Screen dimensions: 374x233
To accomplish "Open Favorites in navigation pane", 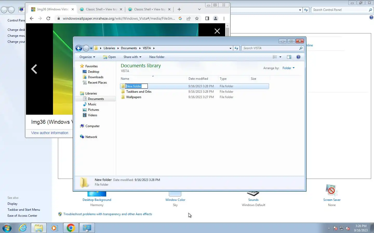I will [x=91, y=66].
